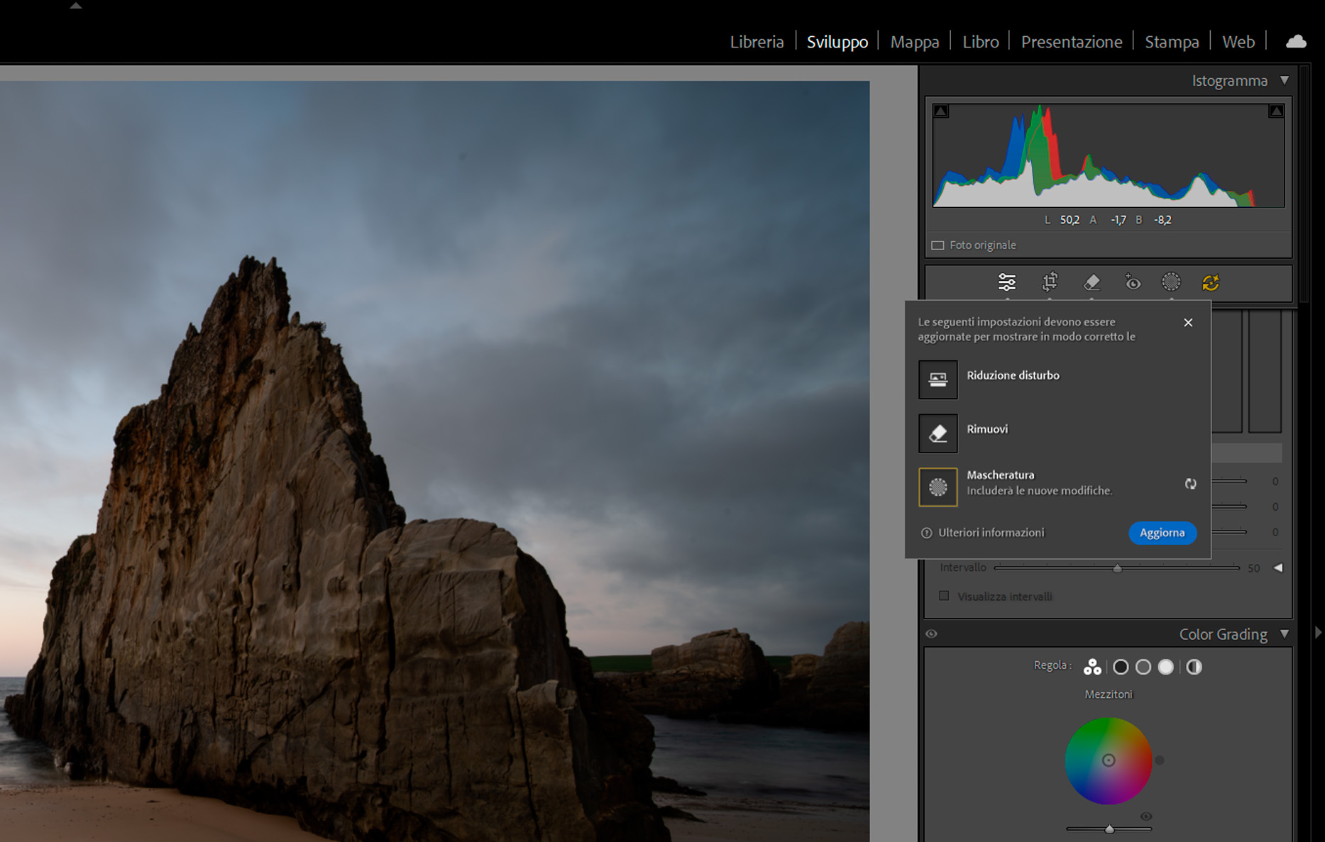
Task: Click the refresh icon beside Mascheratura
Action: point(1190,484)
